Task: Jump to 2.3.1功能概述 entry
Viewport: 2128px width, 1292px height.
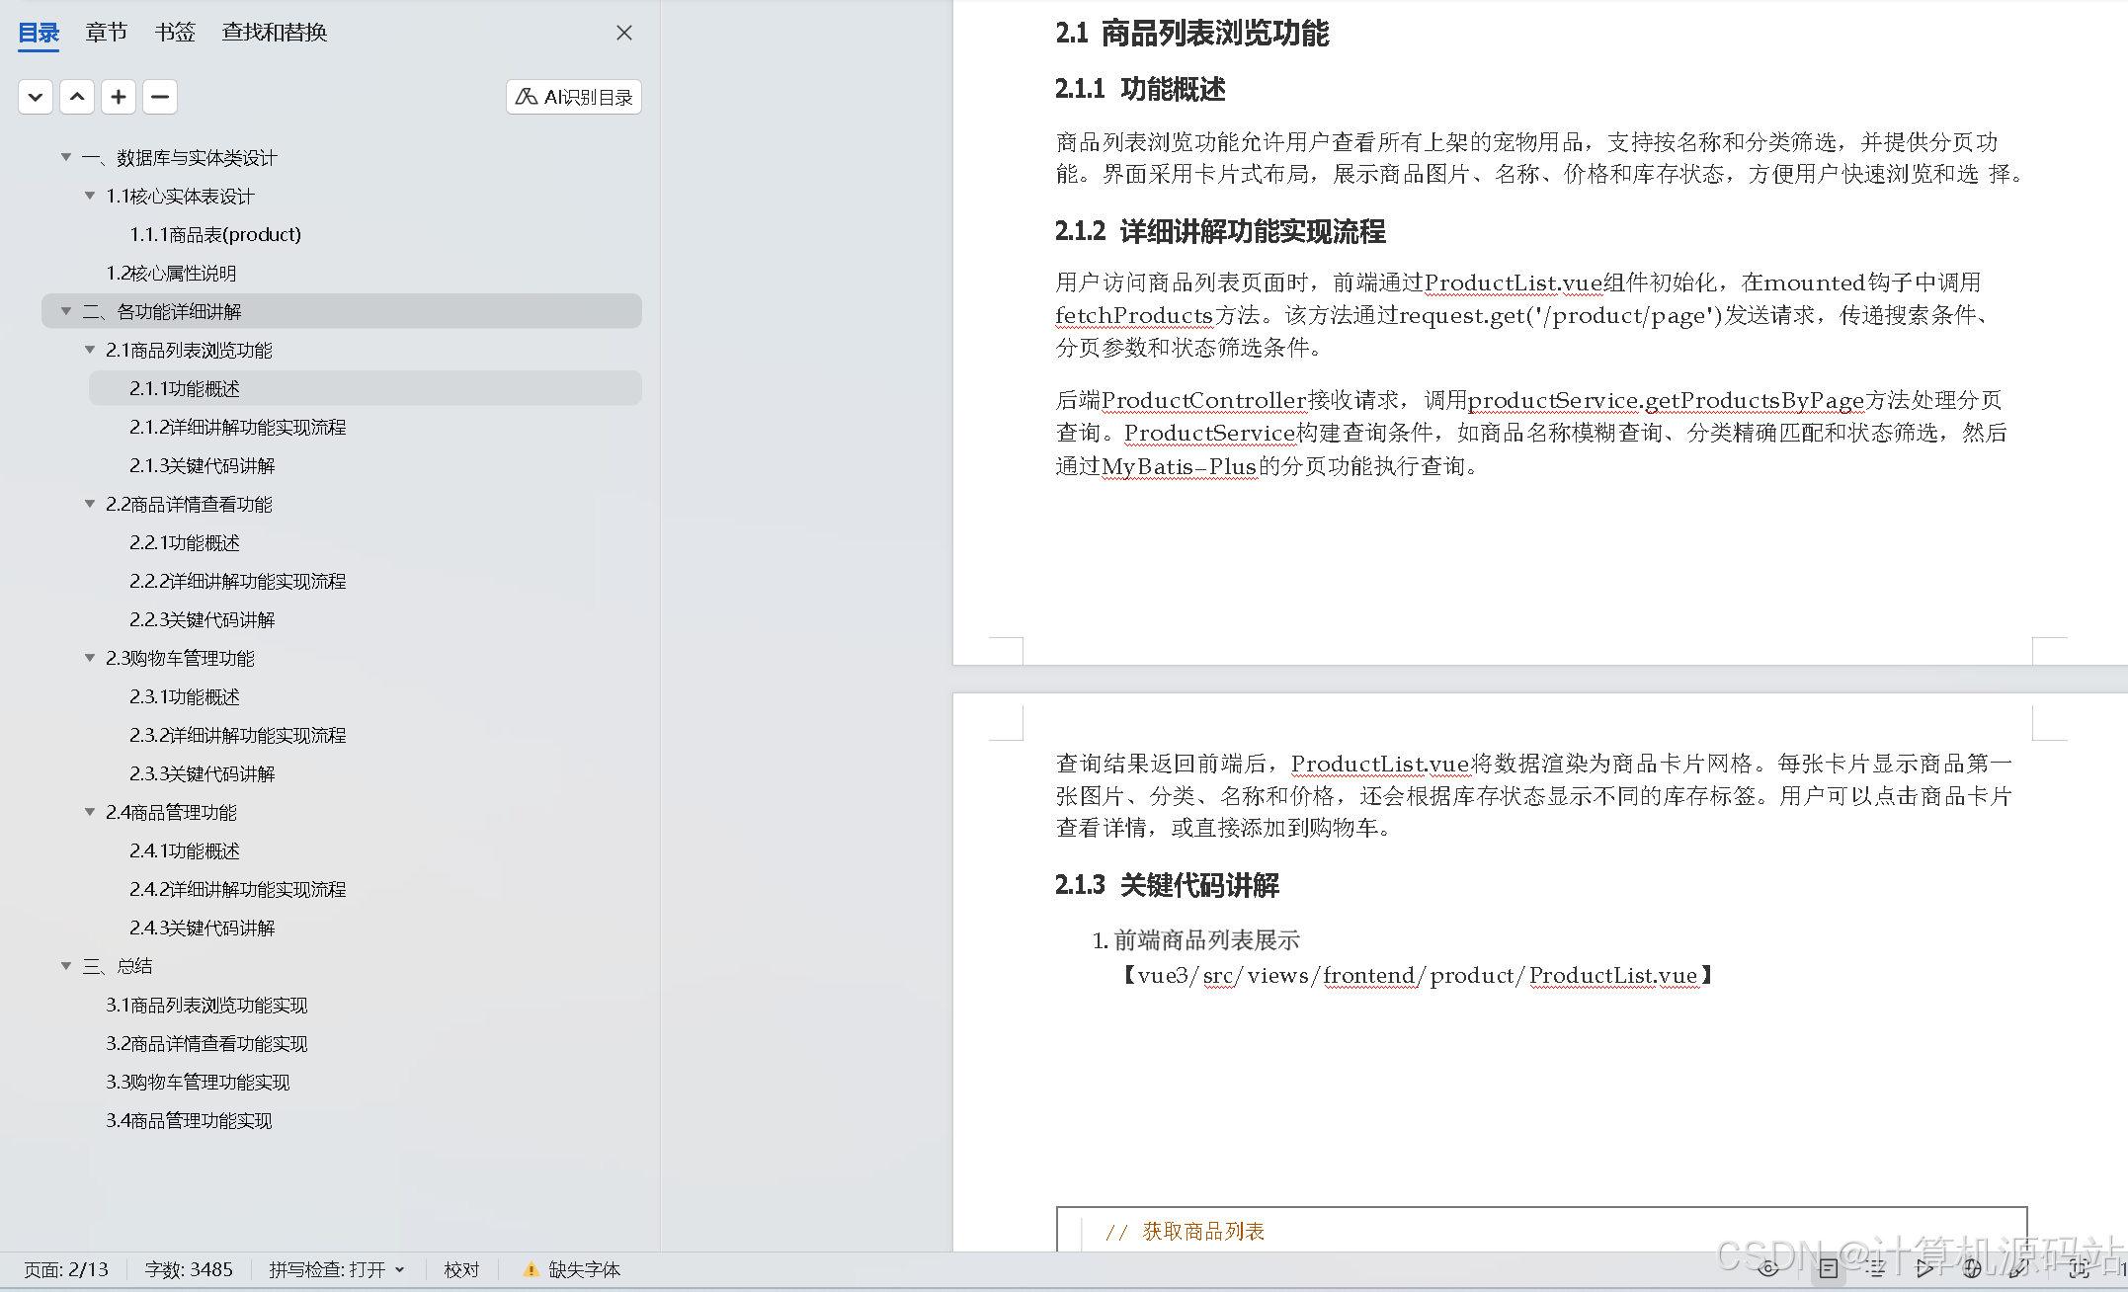Action: pos(185,696)
